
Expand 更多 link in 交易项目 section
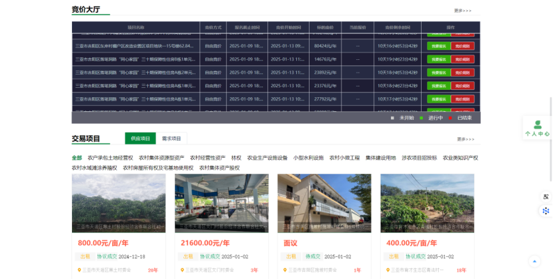tap(465, 139)
